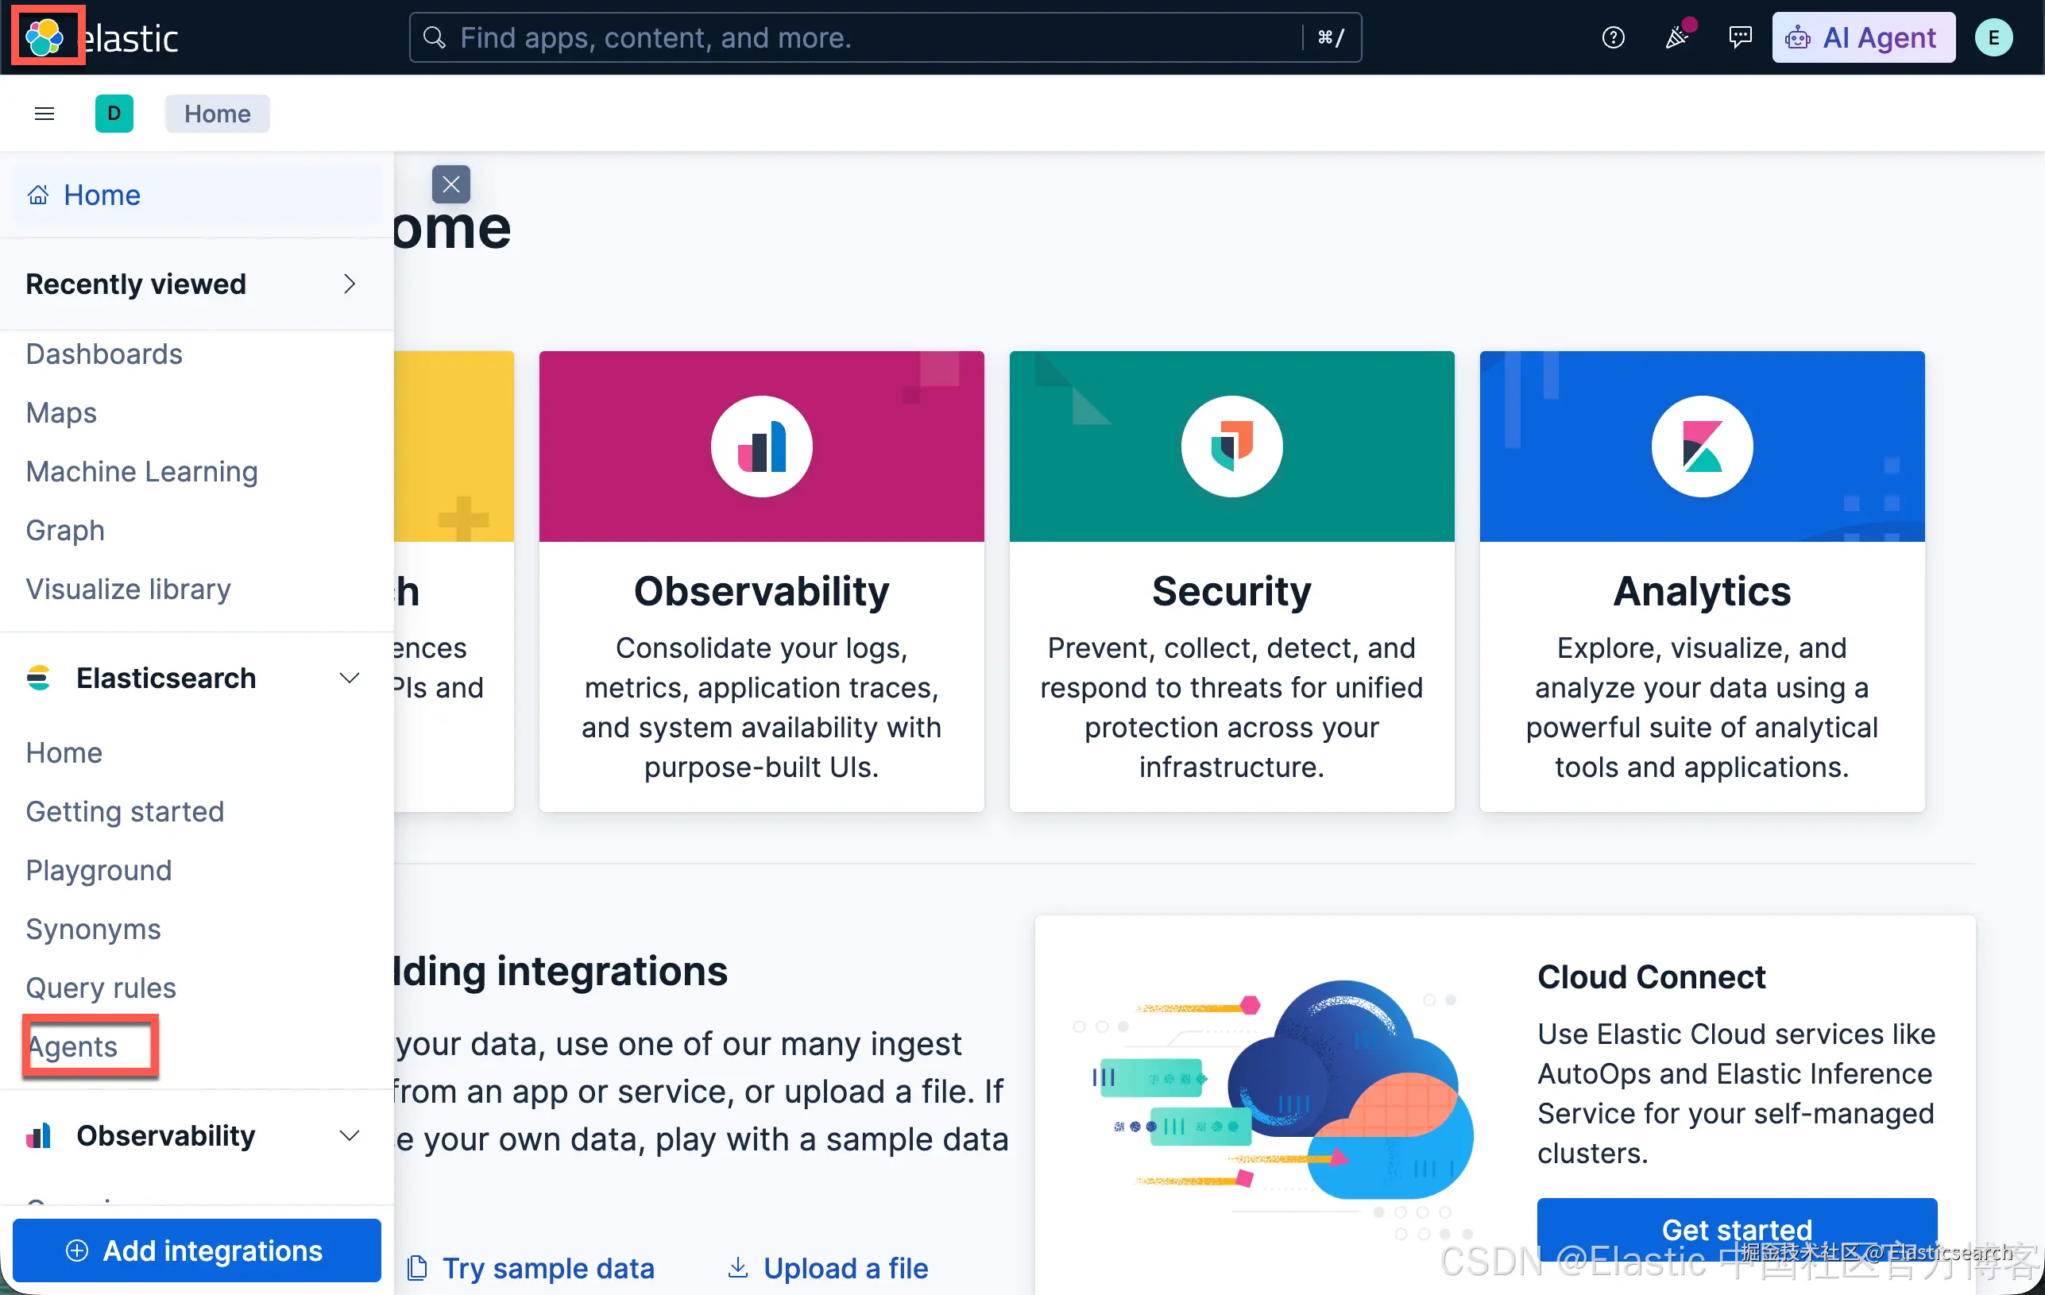
Task: Open the help menu icon
Action: click(1613, 37)
